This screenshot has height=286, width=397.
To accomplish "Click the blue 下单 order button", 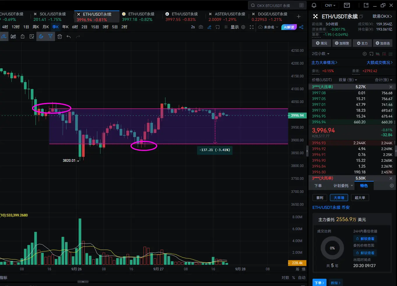I will pos(319,283).
